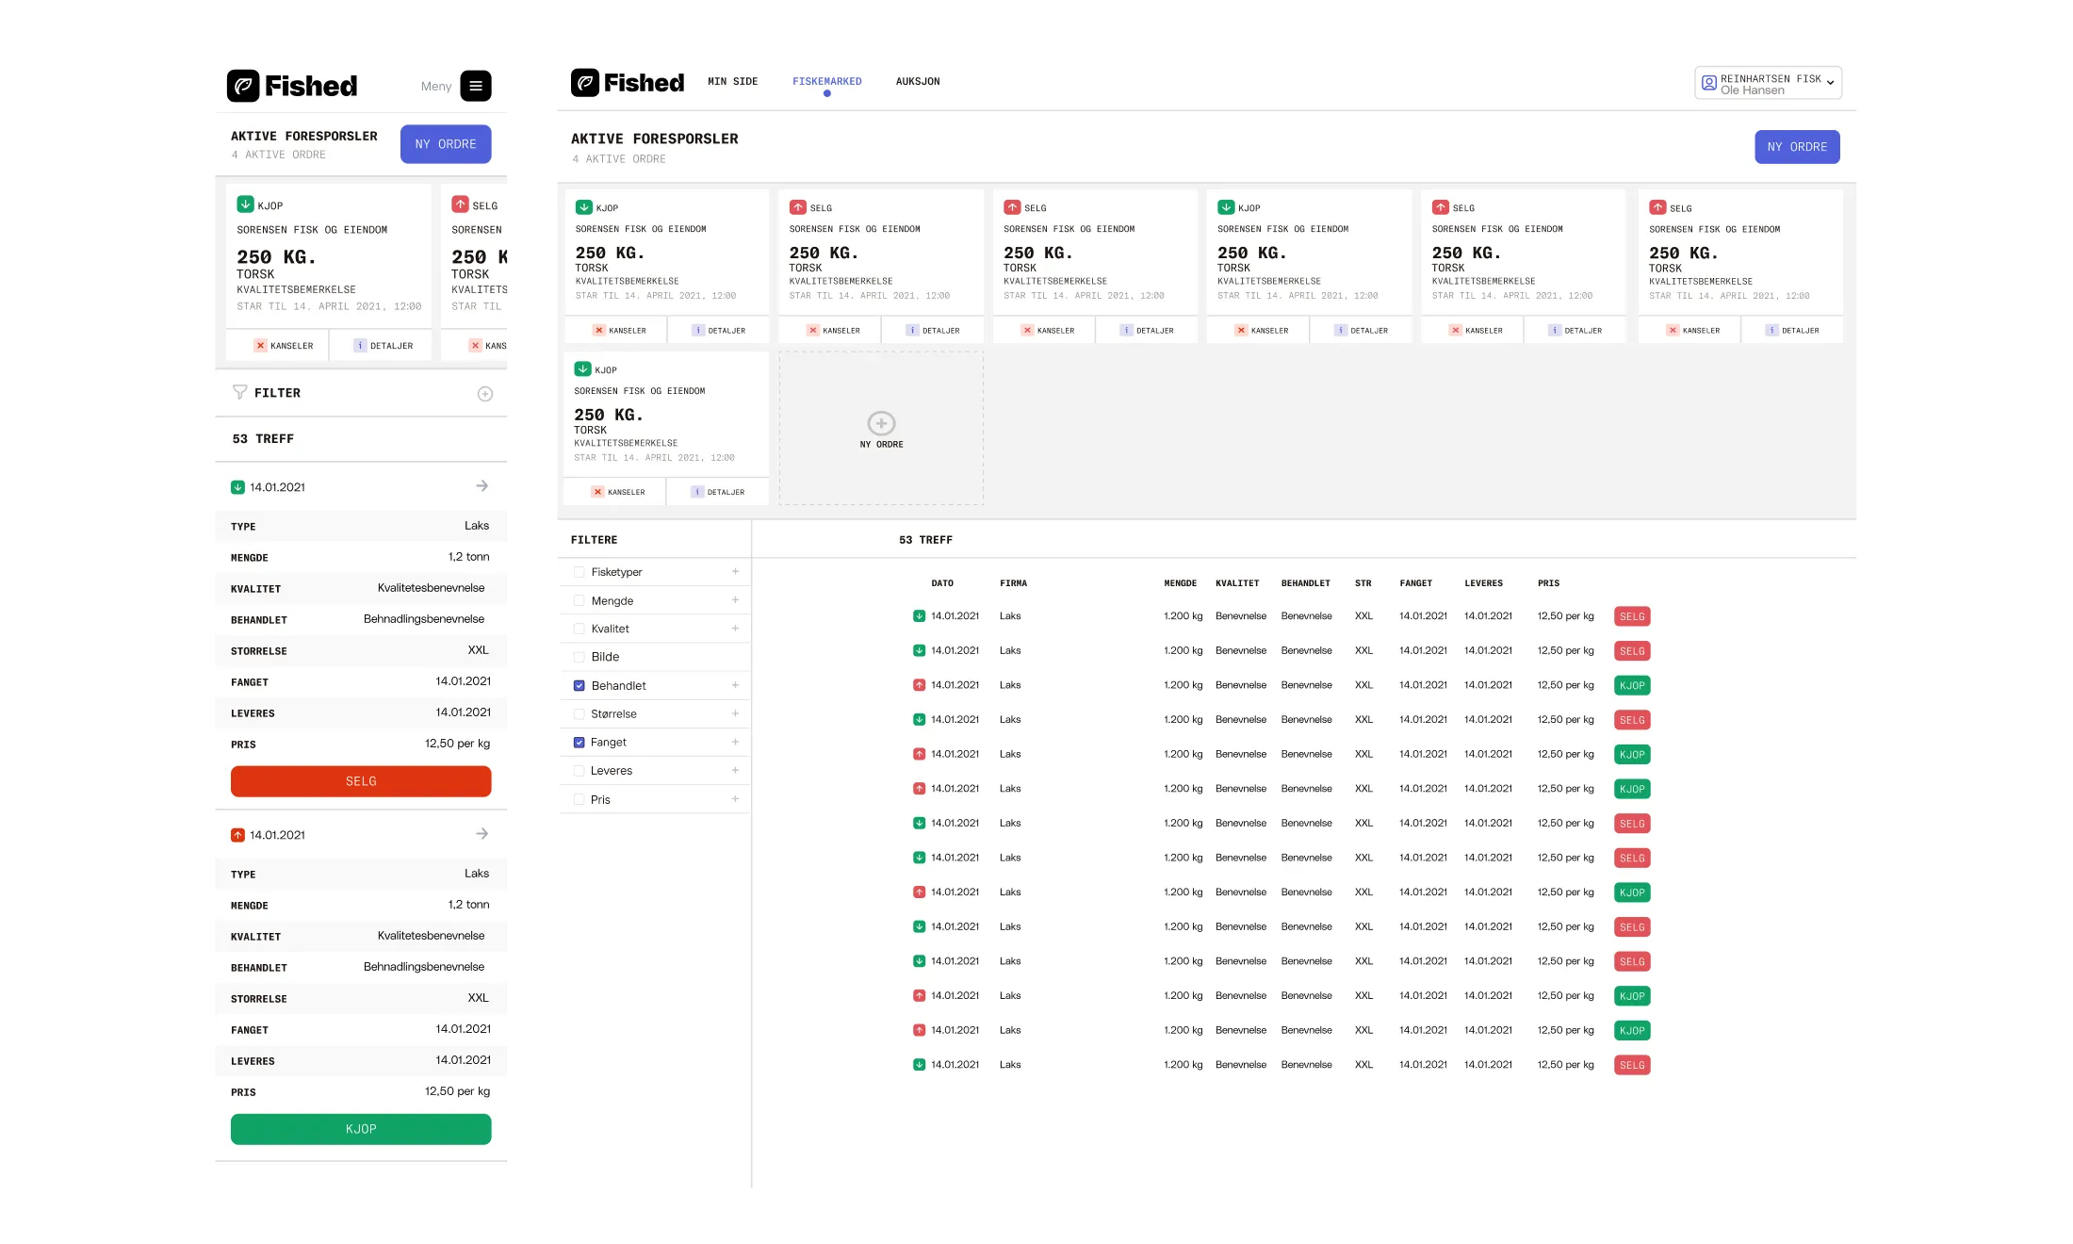Open the Reinhartsen Fisk account dropdown
This screenshot has width=2073, height=1244.
(1768, 84)
